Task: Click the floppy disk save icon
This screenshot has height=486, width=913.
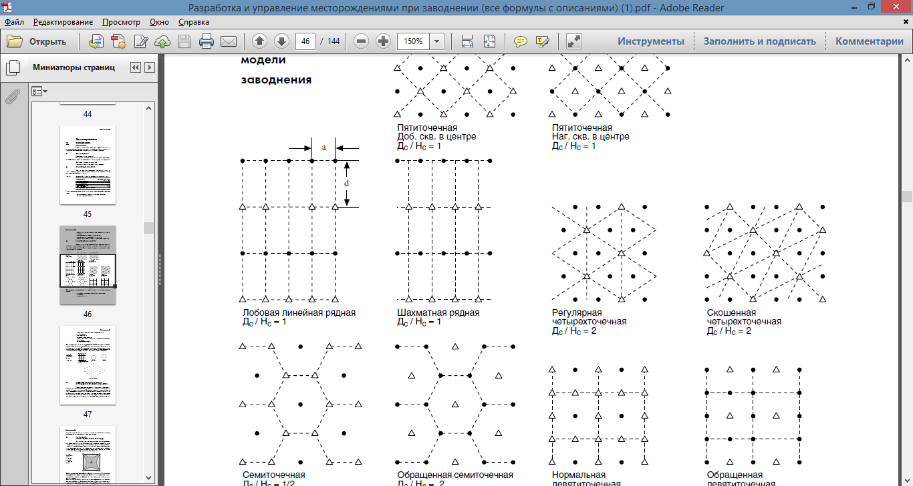Action: [185, 41]
